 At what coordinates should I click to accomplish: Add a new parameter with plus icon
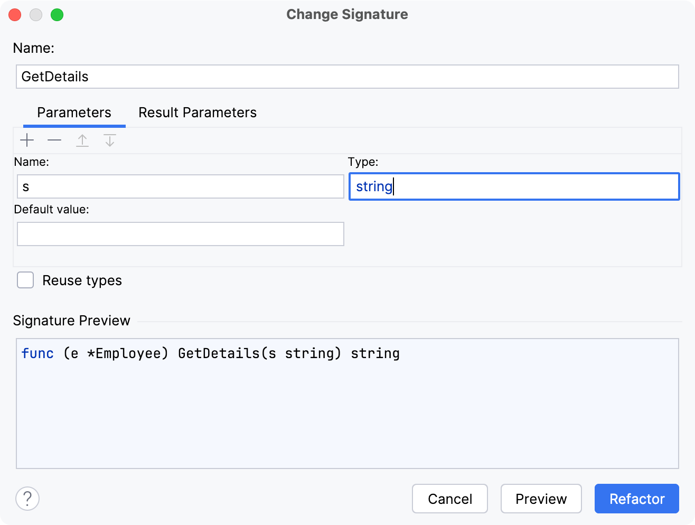(27, 140)
